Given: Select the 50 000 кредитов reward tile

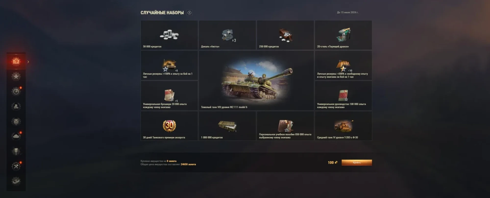Looking at the screenshot, I should pos(169,35).
